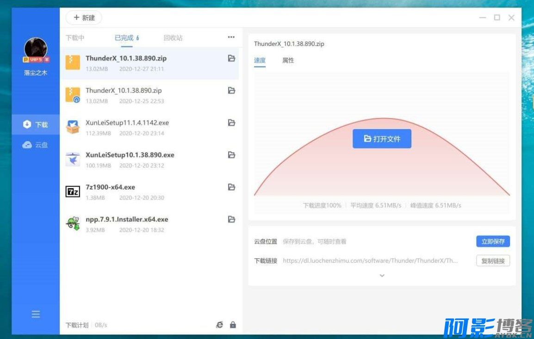Viewport: 534px width, 339px height.
Task: Open the hamburger menu in sidebar
Action: 36,314
